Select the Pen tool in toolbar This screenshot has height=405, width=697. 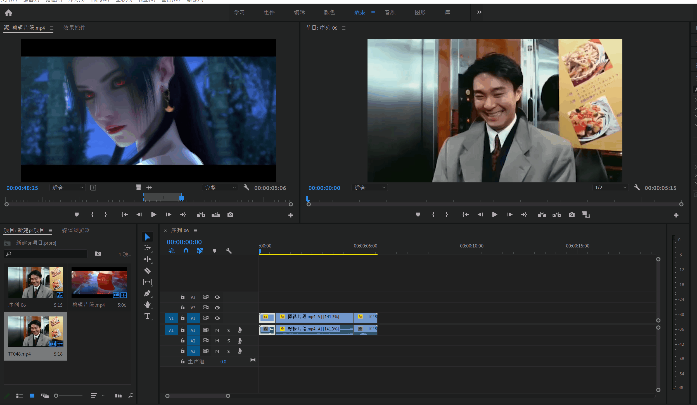click(147, 293)
